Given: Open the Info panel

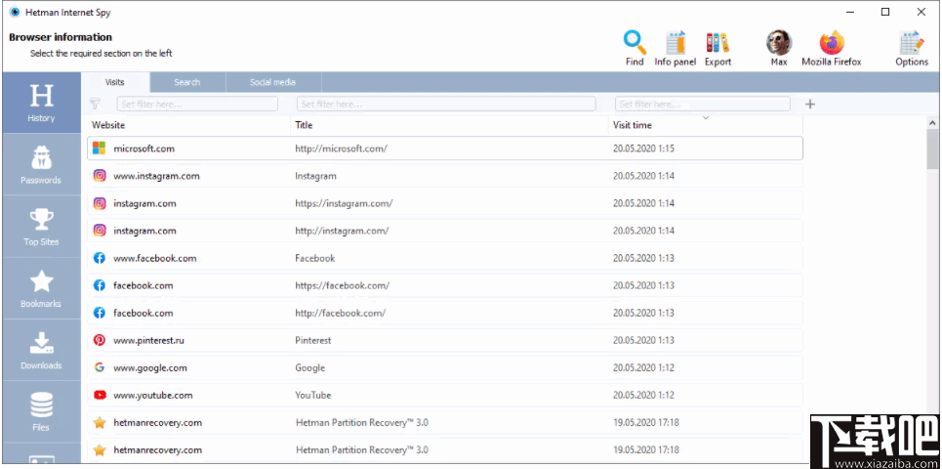Looking at the screenshot, I should (676, 48).
